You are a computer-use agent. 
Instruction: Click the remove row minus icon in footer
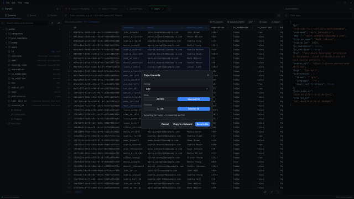coord(278,192)
